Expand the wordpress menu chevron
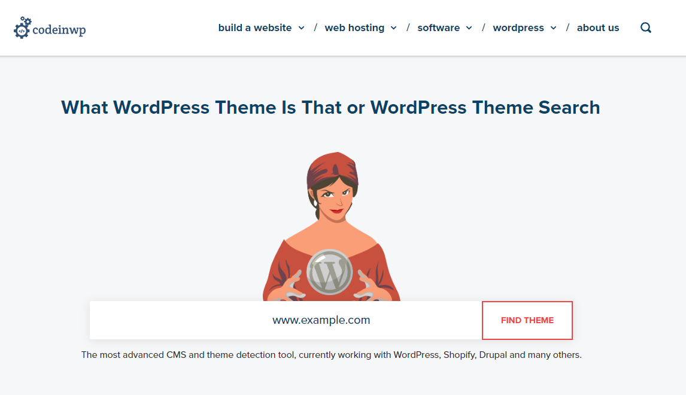Screen dimensions: 686x395 click(554, 28)
